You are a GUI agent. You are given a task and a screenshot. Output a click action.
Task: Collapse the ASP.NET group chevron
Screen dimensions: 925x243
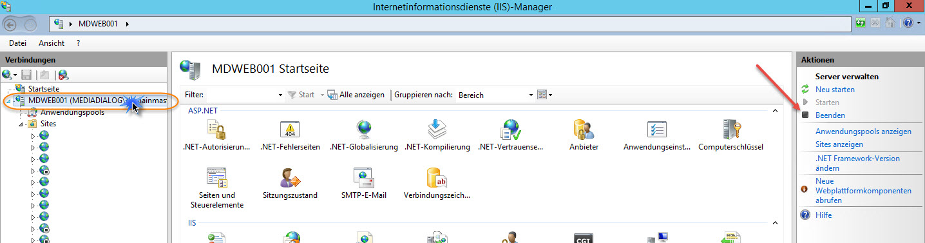776,111
